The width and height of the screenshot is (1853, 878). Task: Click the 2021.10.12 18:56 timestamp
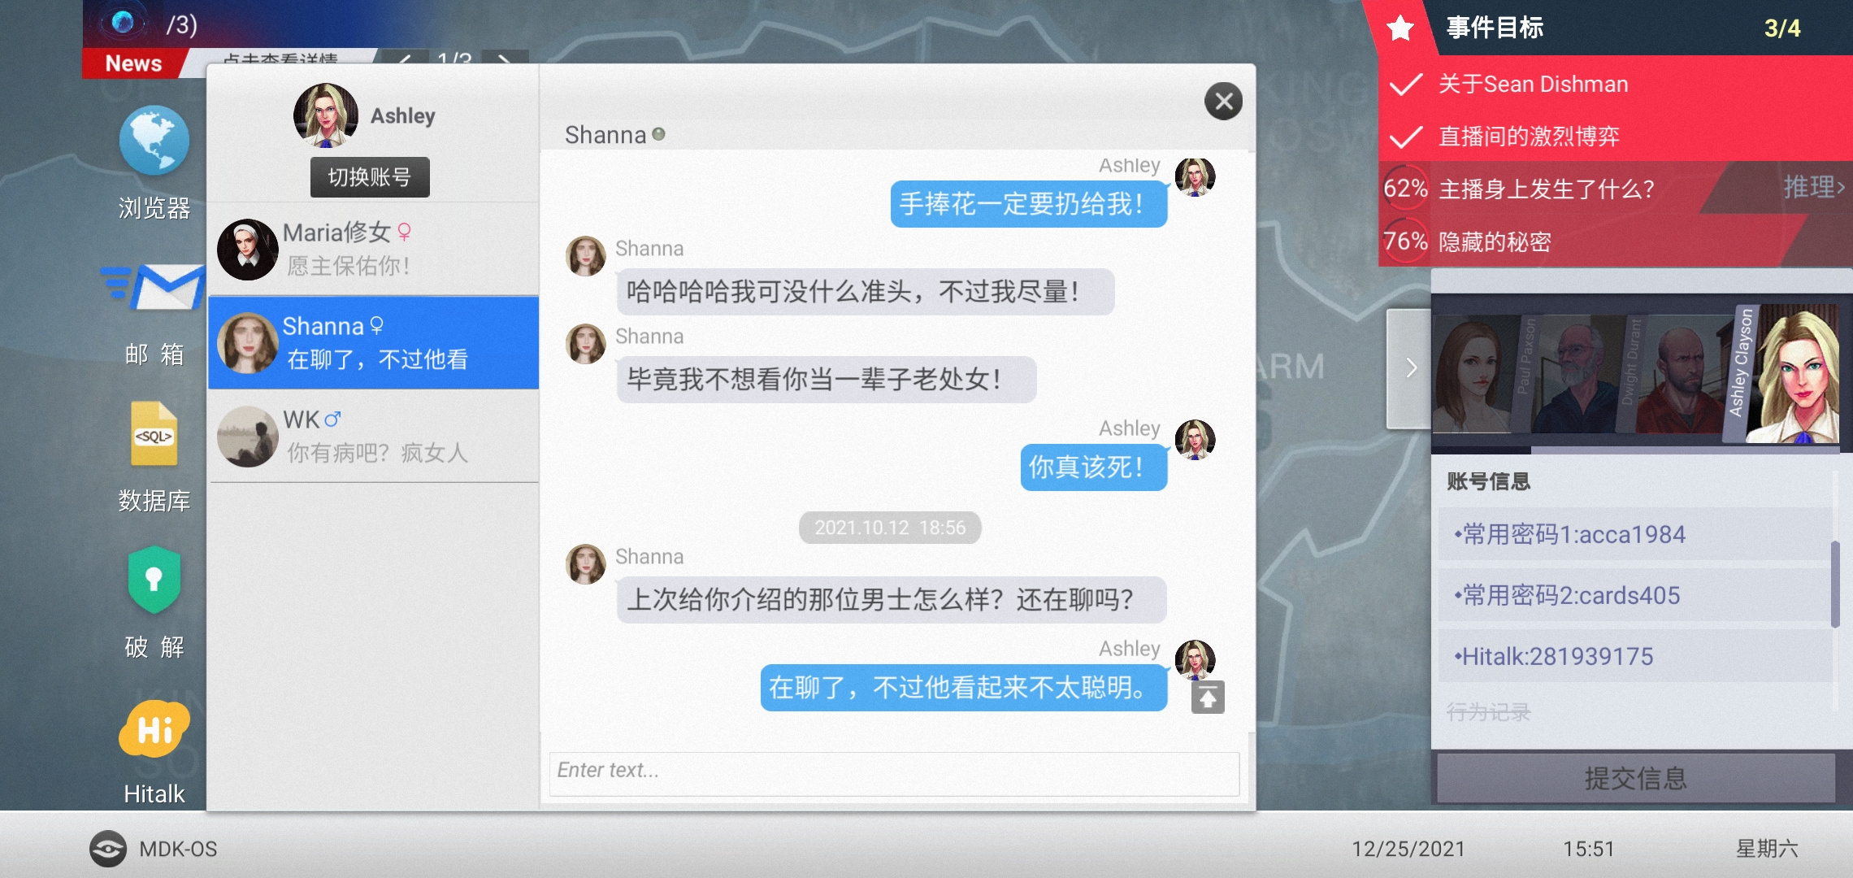click(x=890, y=528)
